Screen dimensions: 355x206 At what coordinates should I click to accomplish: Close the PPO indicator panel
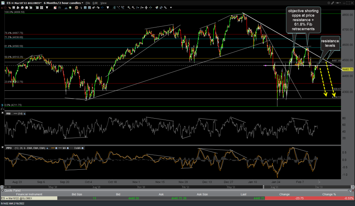pos(3,147)
